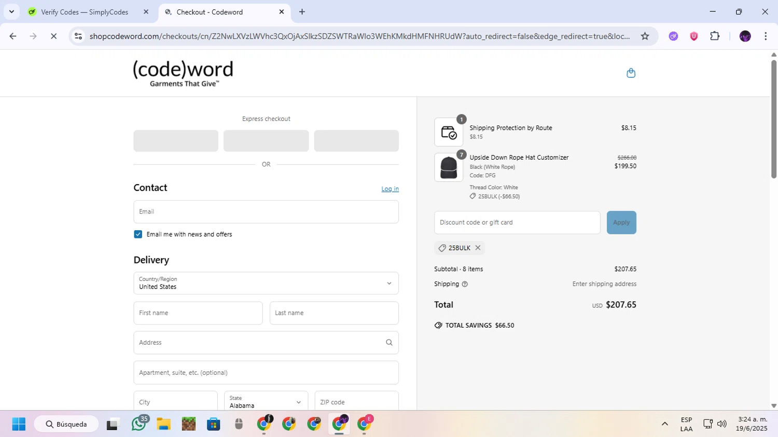Screen dimensions: 778x437
Task: Open the Minecraft taskbar icon
Action: tap(189, 424)
